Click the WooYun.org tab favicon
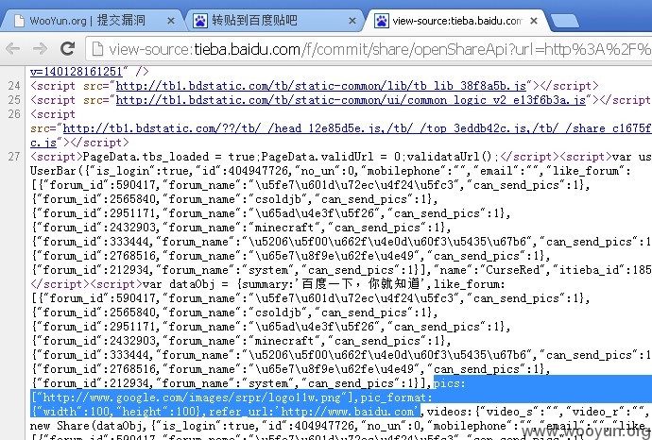This screenshot has height=440, width=652. click(19, 21)
